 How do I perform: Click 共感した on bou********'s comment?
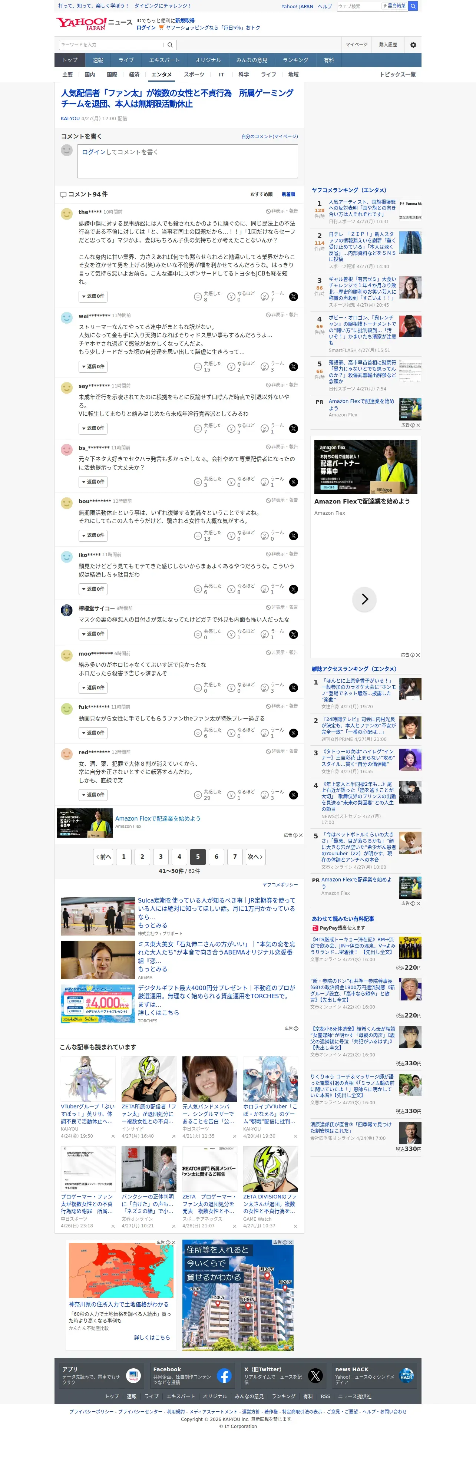(208, 536)
